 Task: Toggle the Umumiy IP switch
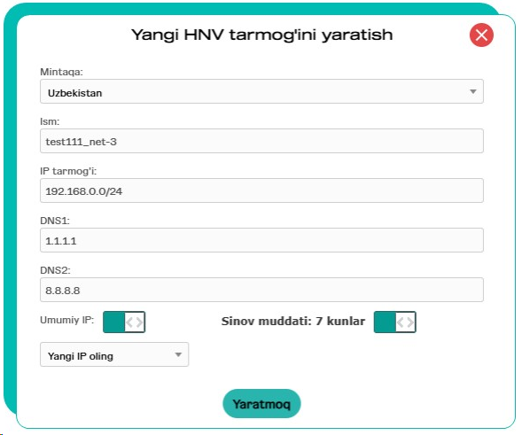(124, 322)
